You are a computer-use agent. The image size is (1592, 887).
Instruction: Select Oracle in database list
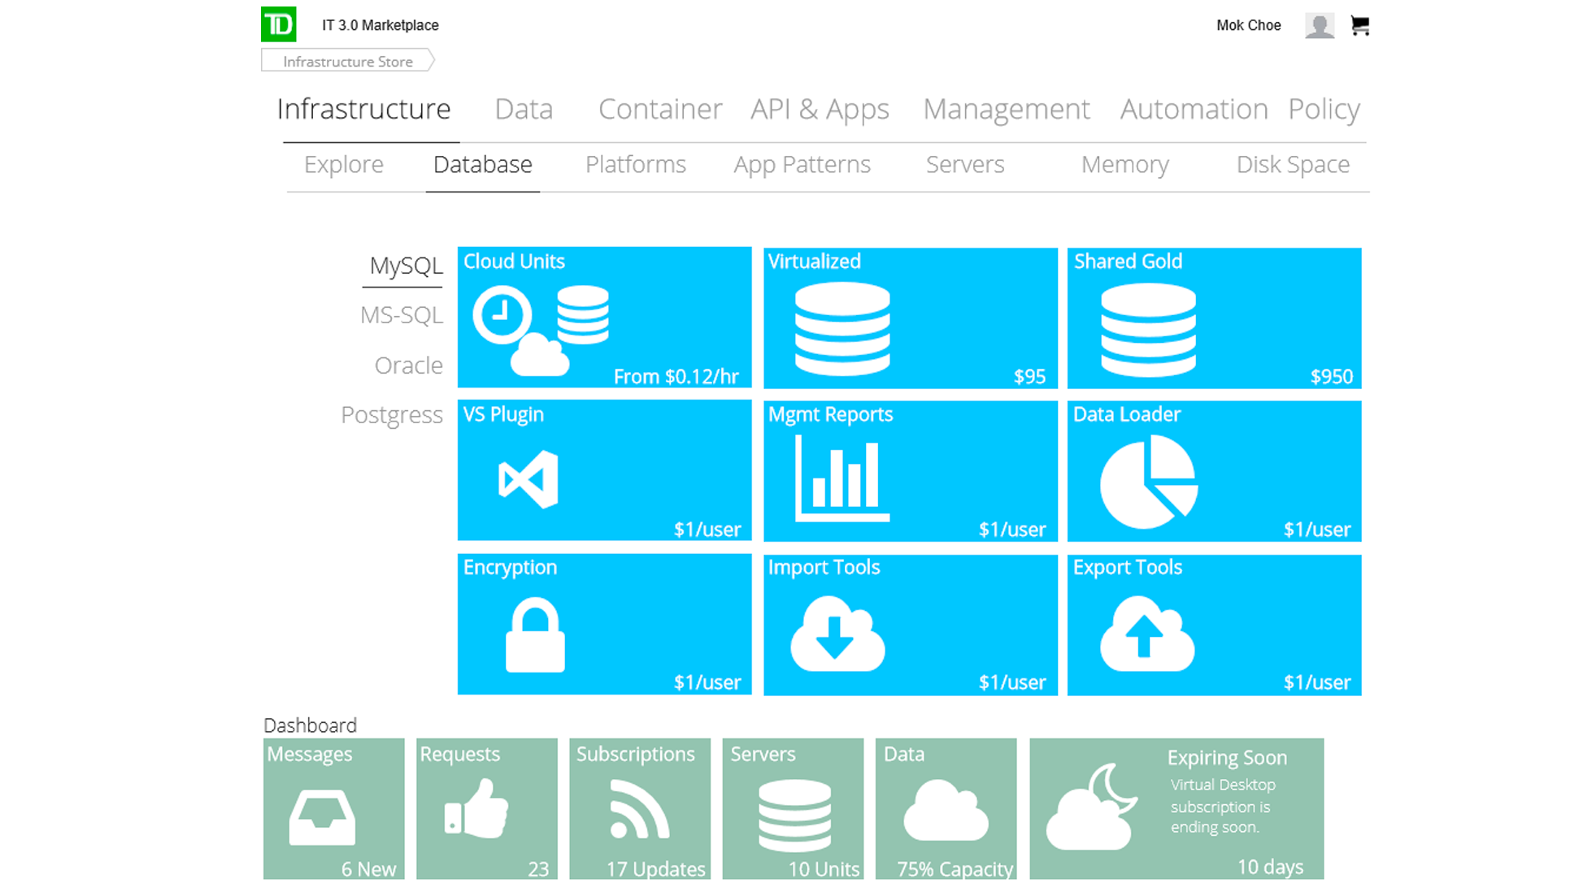pos(408,366)
